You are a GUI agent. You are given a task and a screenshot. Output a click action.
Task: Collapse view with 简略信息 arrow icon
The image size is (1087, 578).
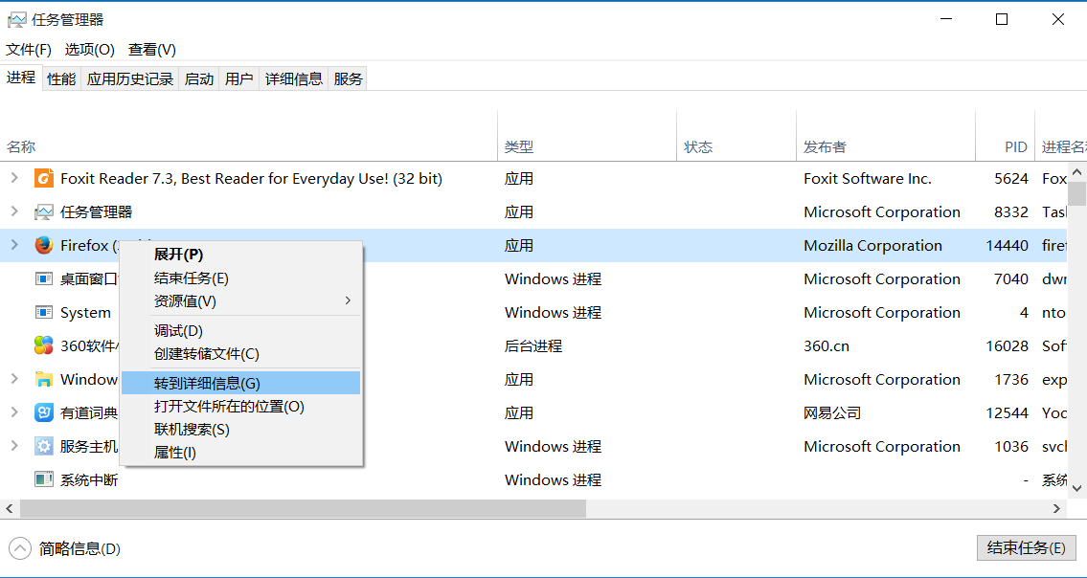[20, 549]
